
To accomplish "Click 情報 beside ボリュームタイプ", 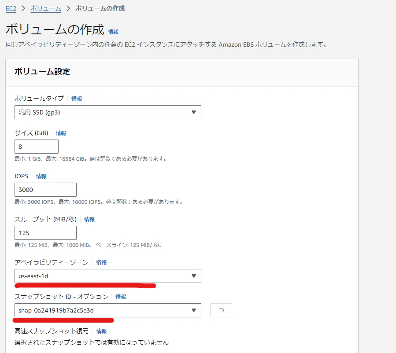I will [x=77, y=99].
